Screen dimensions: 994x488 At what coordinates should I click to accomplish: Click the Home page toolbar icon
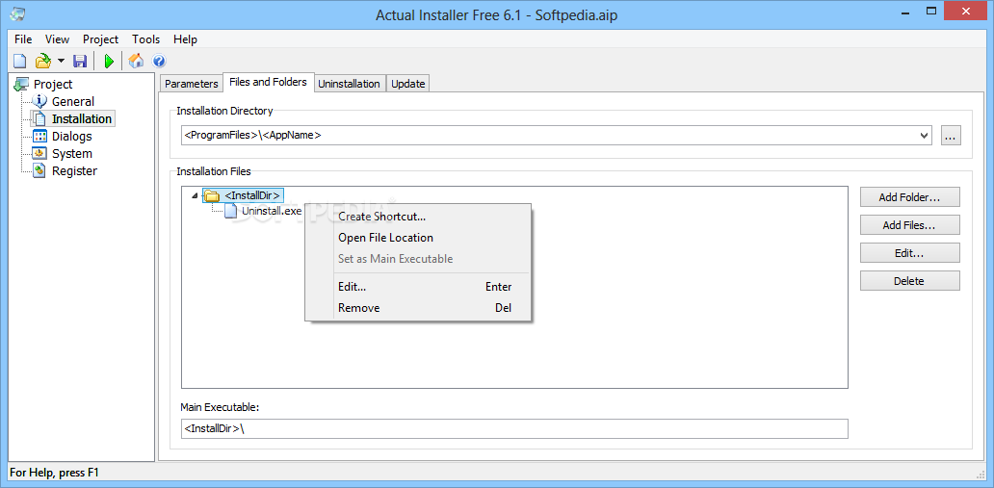(x=137, y=61)
